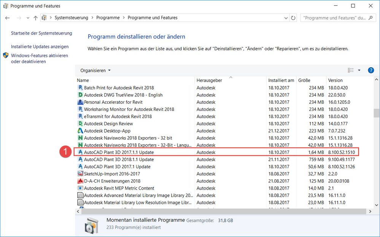Click the vertical scrollbar up arrow
The height and width of the screenshot is (237, 380).
coord(376,79)
